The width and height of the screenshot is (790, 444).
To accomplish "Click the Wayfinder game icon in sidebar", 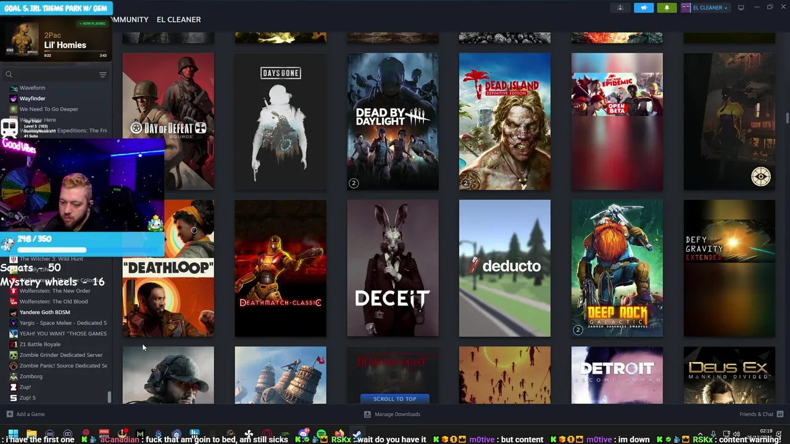I will (x=13, y=99).
